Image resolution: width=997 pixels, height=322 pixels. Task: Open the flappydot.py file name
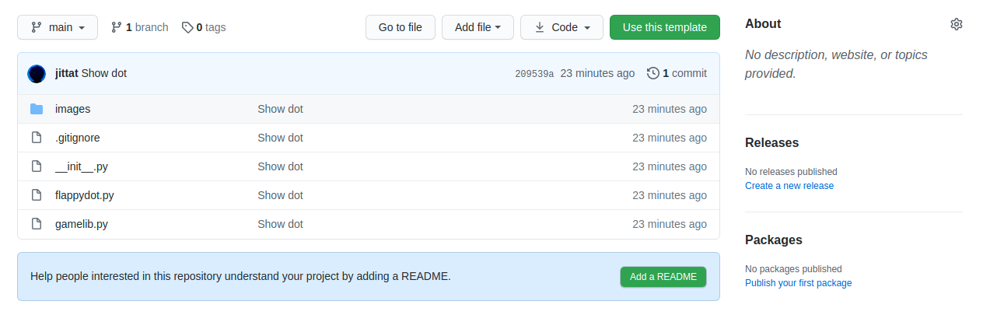tap(85, 195)
